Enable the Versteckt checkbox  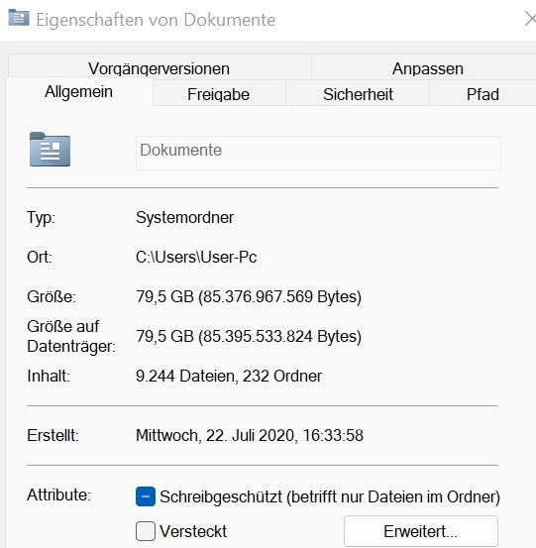point(146,531)
